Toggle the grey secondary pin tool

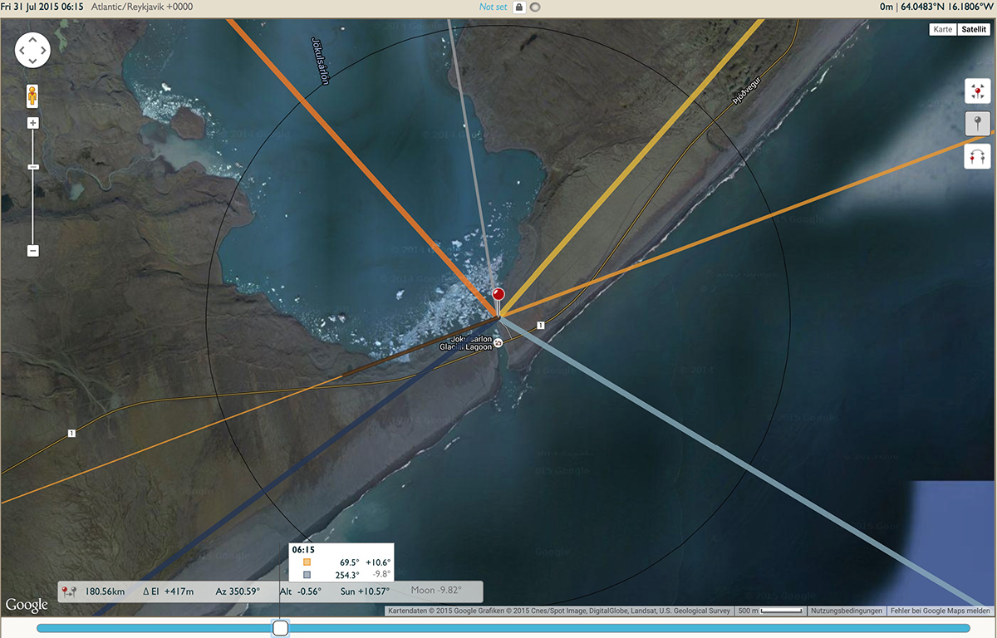pyautogui.click(x=976, y=124)
